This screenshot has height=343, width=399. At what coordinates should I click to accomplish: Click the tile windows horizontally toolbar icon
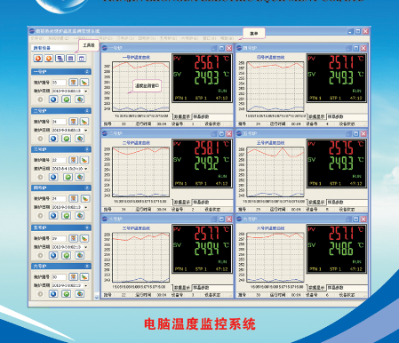71,59
